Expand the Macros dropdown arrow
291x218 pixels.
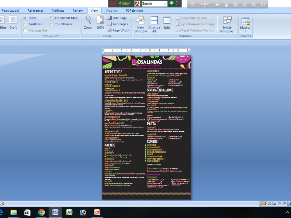pos(245,31)
